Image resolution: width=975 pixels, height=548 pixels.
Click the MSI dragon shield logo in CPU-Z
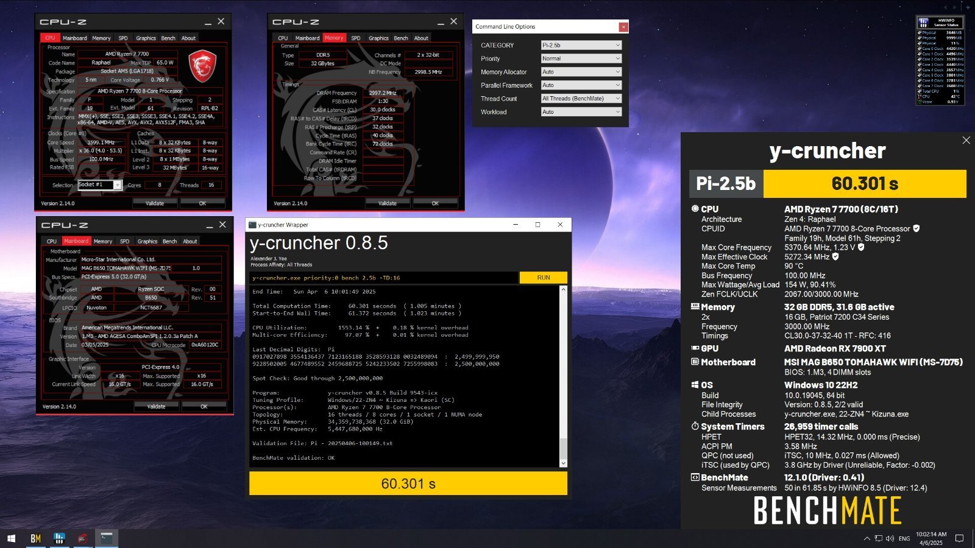pyautogui.click(x=202, y=66)
